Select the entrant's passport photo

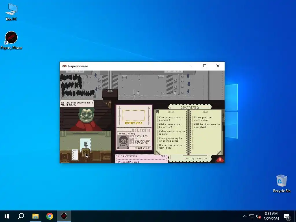click(123, 142)
